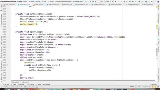The image size is (160, 90).
Task: Click the java folder in the navigation bar
Action: [38, 2]
